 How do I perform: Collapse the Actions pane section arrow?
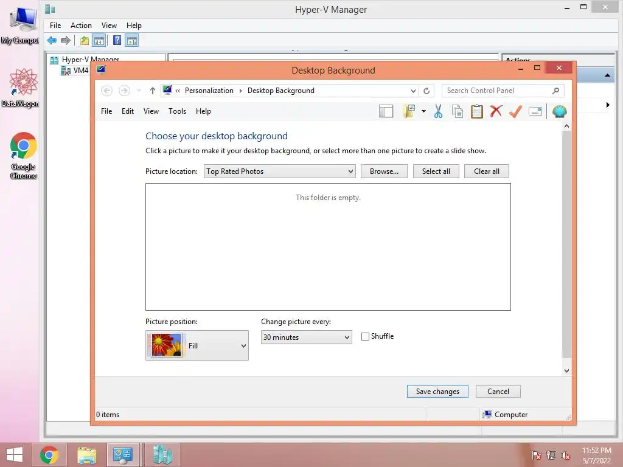607,75
